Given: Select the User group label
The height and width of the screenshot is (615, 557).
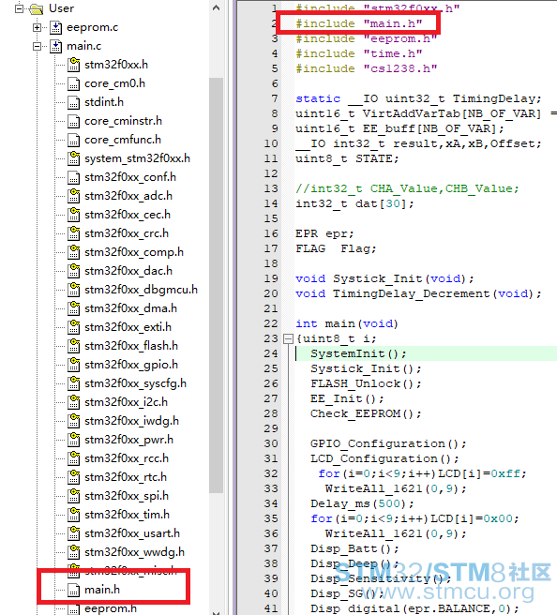Looking at the screenshot, I should [61, 8].
